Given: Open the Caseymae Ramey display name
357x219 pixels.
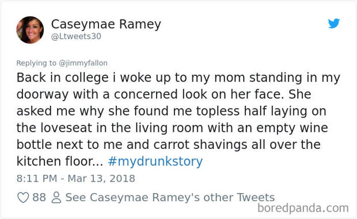Looking at the screenshot, I should click(x=106, y=24).
